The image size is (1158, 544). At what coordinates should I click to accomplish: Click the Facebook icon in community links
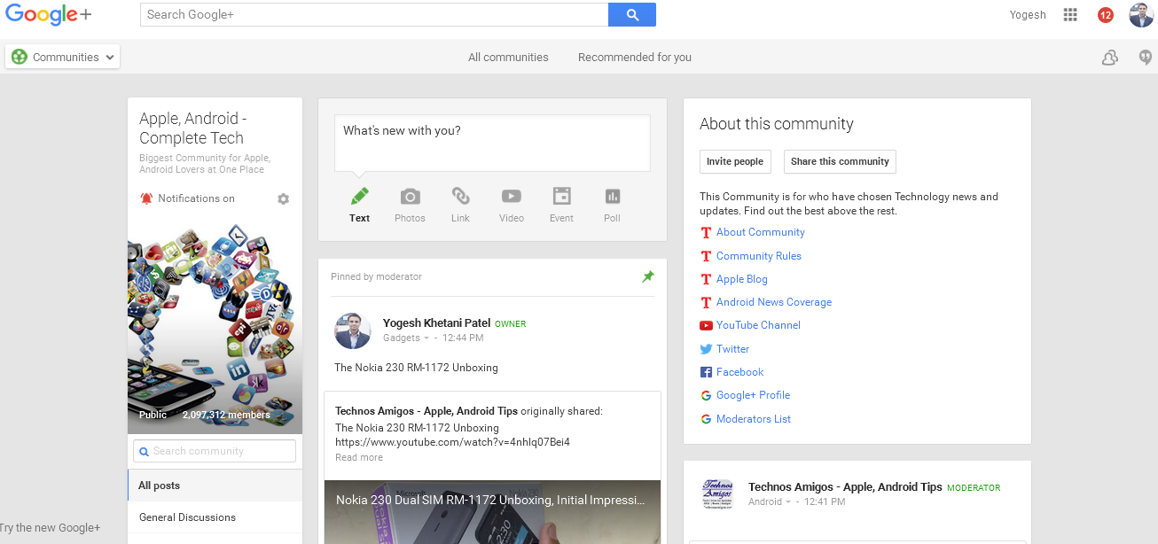tap(706, 373)
